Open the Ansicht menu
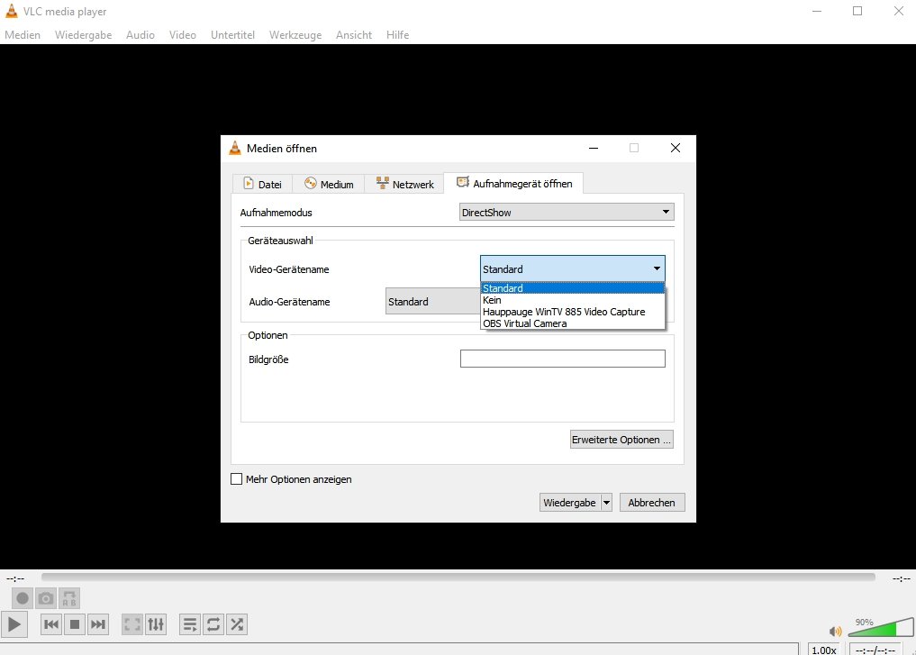Screen dimensions: 916x655 pyautogui.click(x=353, y=35)
